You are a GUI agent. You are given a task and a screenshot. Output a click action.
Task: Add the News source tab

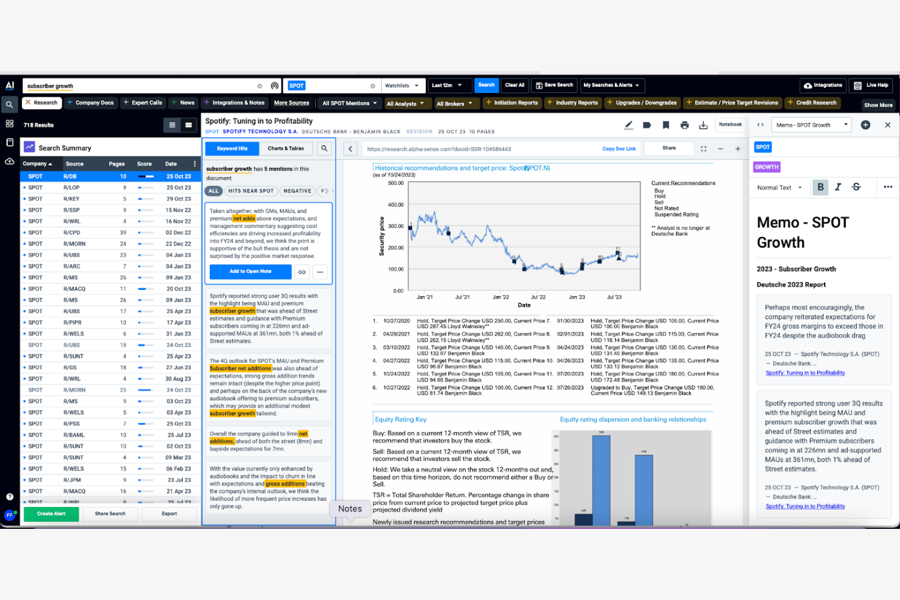coord(183,103)
